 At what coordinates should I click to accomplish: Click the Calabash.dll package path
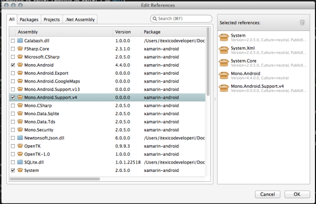[174, 41]
